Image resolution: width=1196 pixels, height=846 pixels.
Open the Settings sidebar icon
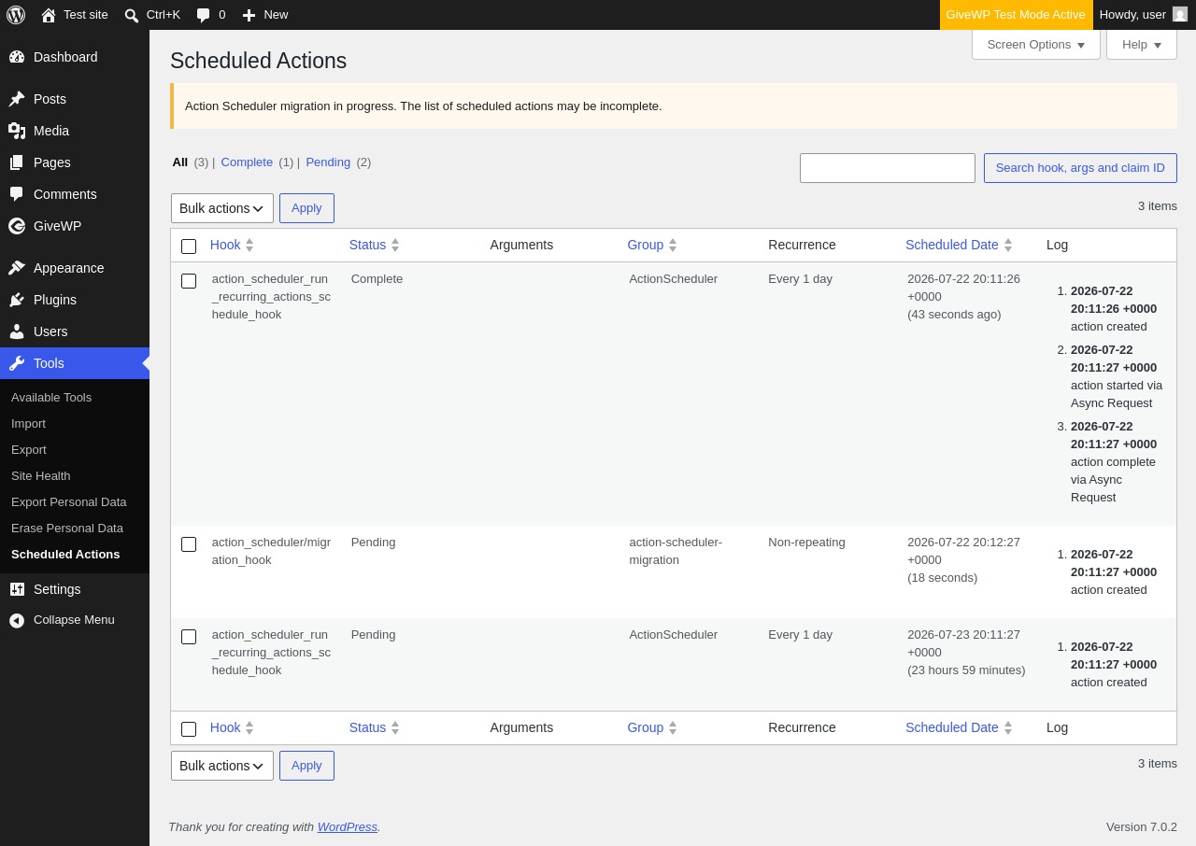(17, 589)
